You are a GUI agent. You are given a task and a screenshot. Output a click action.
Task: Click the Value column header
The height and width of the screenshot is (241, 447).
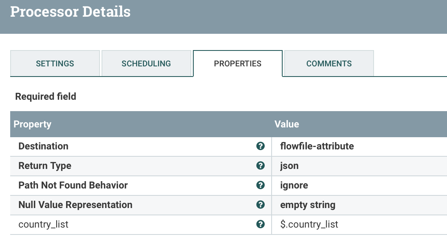pos(287,124)
